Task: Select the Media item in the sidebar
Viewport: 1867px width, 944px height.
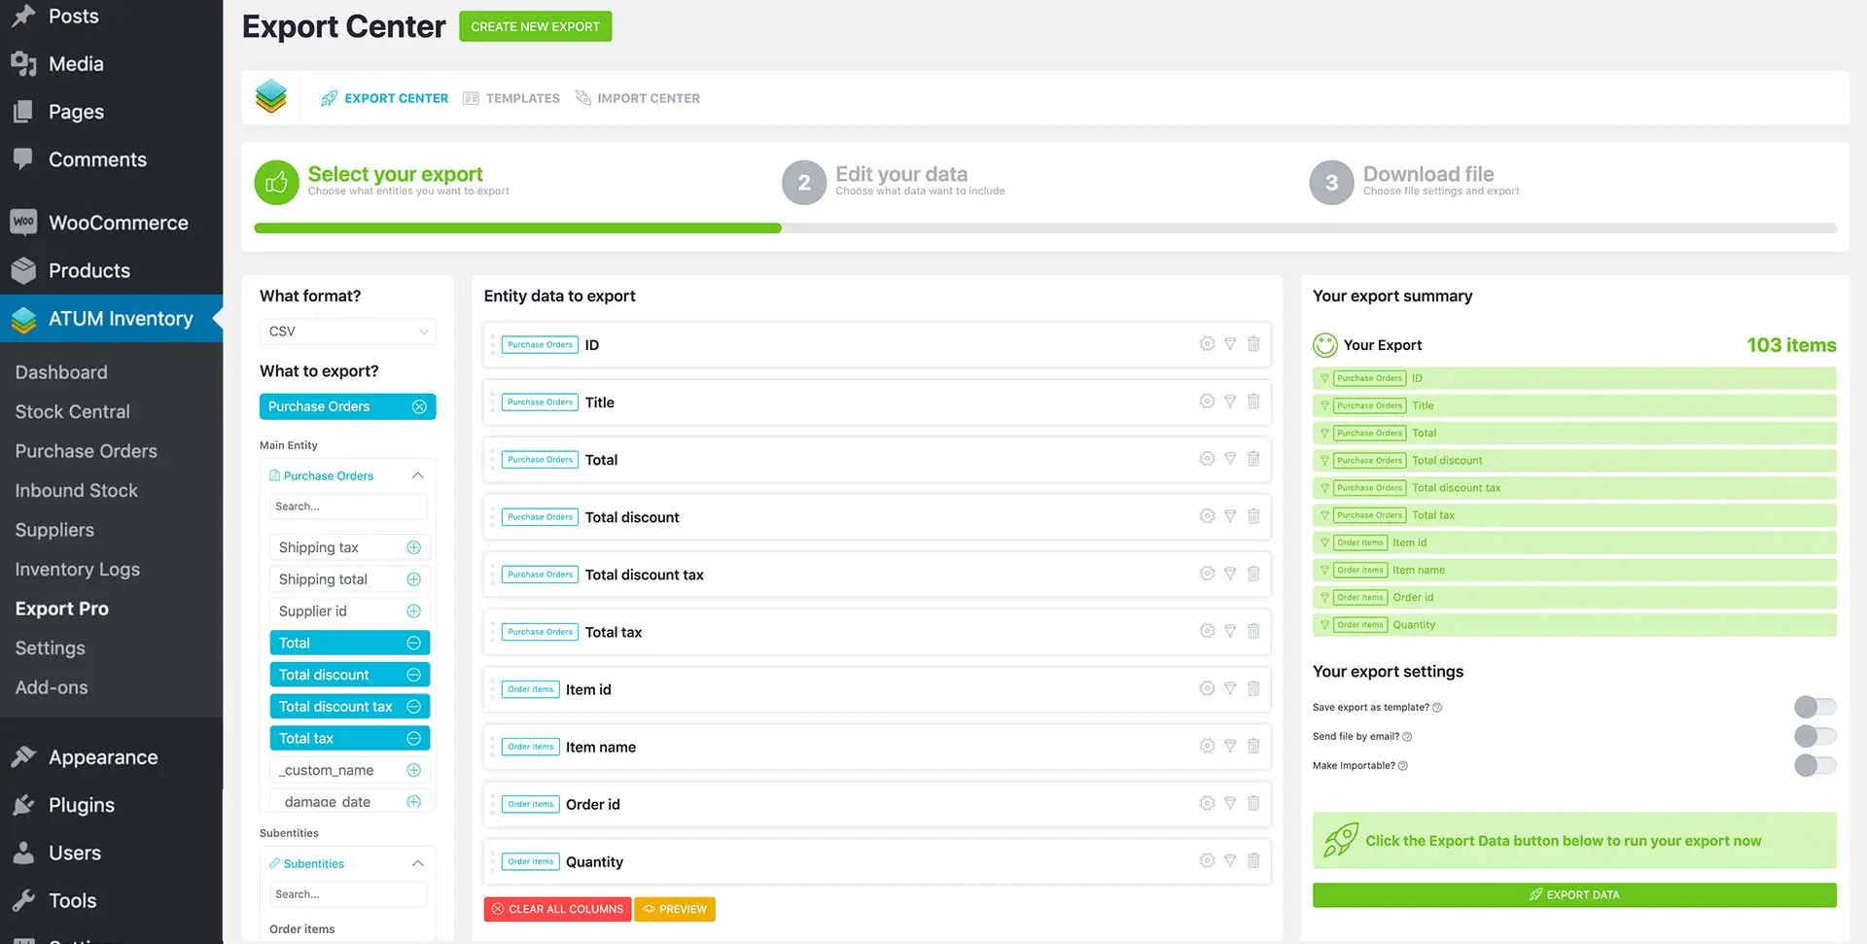Action: [x=76, y=63]
